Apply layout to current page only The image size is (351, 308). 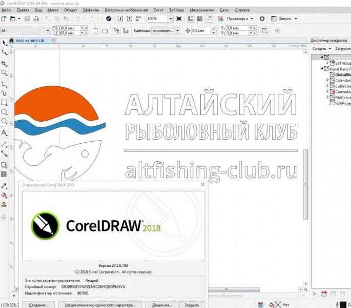(x=126, y=31)
